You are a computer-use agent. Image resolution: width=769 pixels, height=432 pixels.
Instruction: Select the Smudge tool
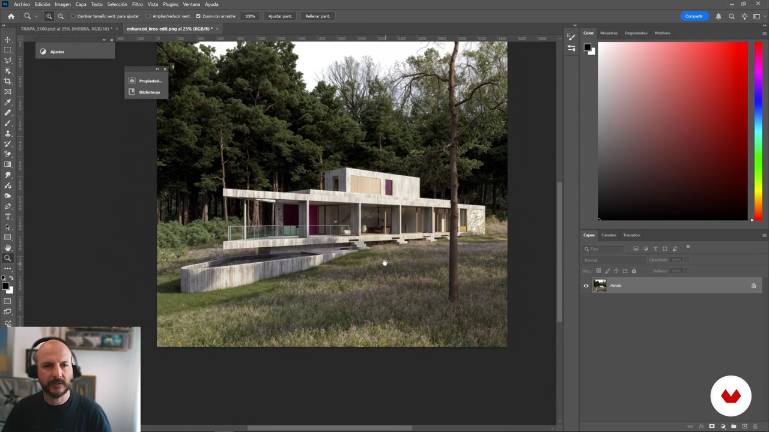[8, 175]
